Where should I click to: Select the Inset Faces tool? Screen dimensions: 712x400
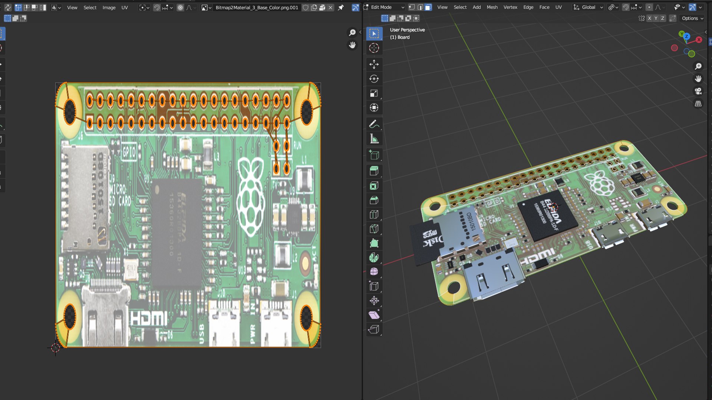[374, 186]
